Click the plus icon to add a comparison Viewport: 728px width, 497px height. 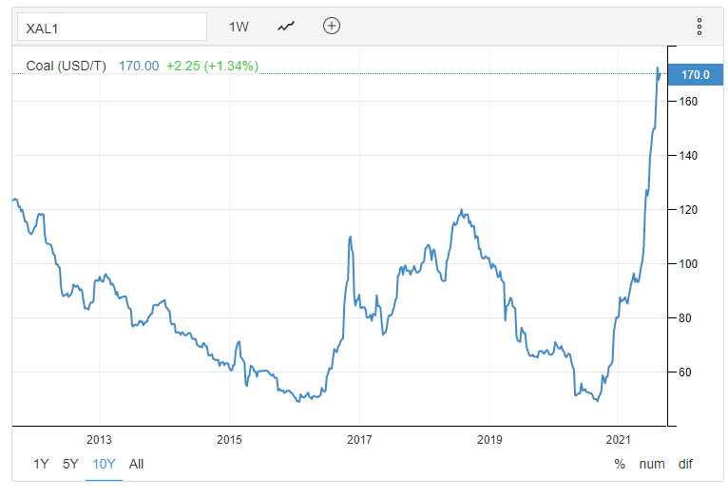point(331,27)
